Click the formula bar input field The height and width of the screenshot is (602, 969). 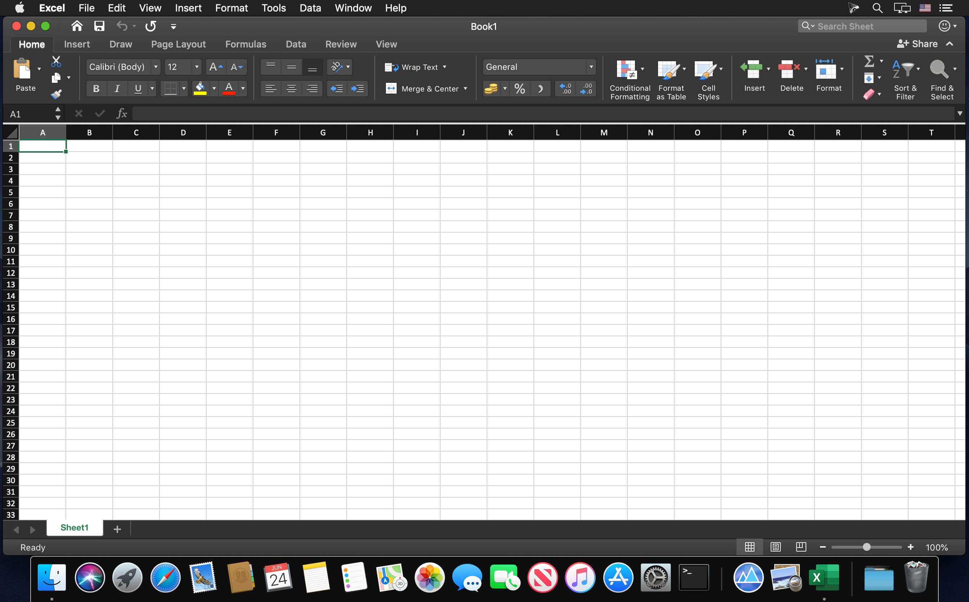pyautogui.click(x=541, y=113)
